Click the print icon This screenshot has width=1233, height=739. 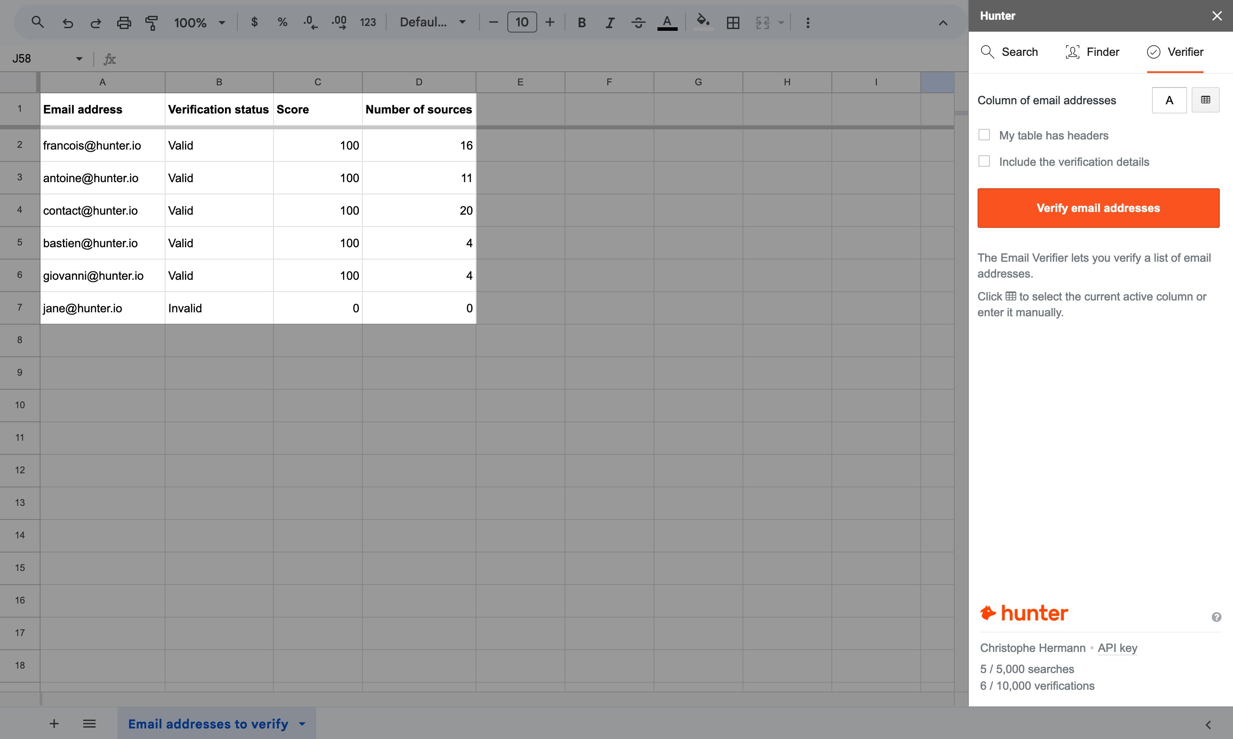[x=124, y=22]
